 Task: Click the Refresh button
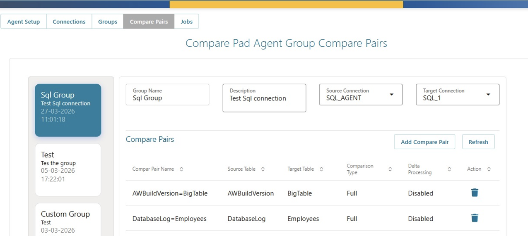(x=478, y=142)
